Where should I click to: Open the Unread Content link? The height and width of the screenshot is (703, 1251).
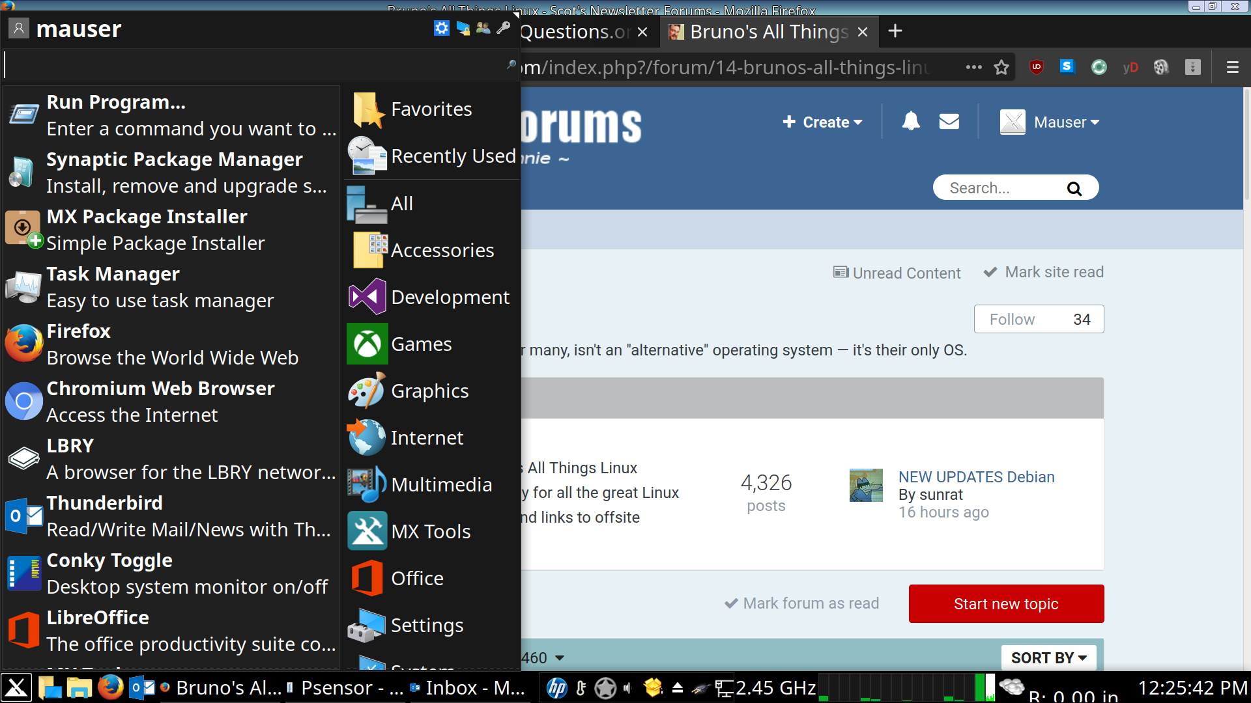tap(897, 273)
